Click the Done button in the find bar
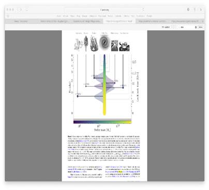Screen dimensions: 209x190 tap(201, 27)
